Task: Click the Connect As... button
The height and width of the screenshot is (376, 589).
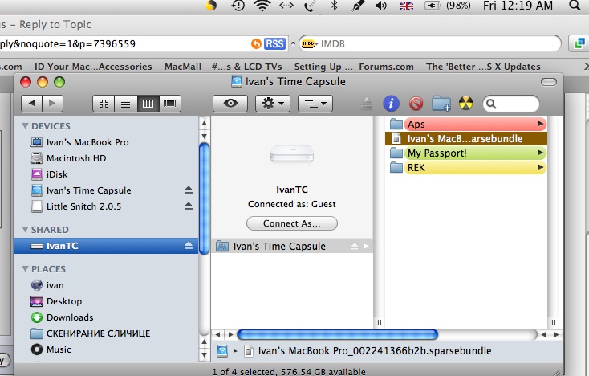Action: point(292,223)
